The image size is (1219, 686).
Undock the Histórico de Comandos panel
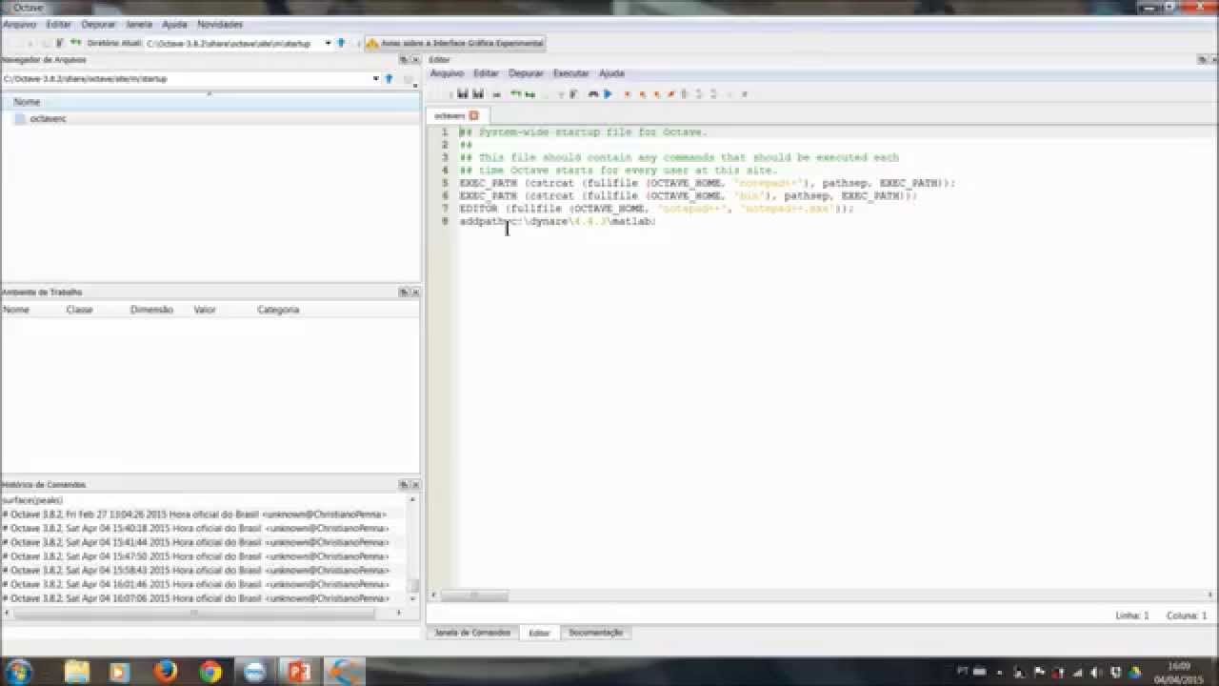[404, 484]
